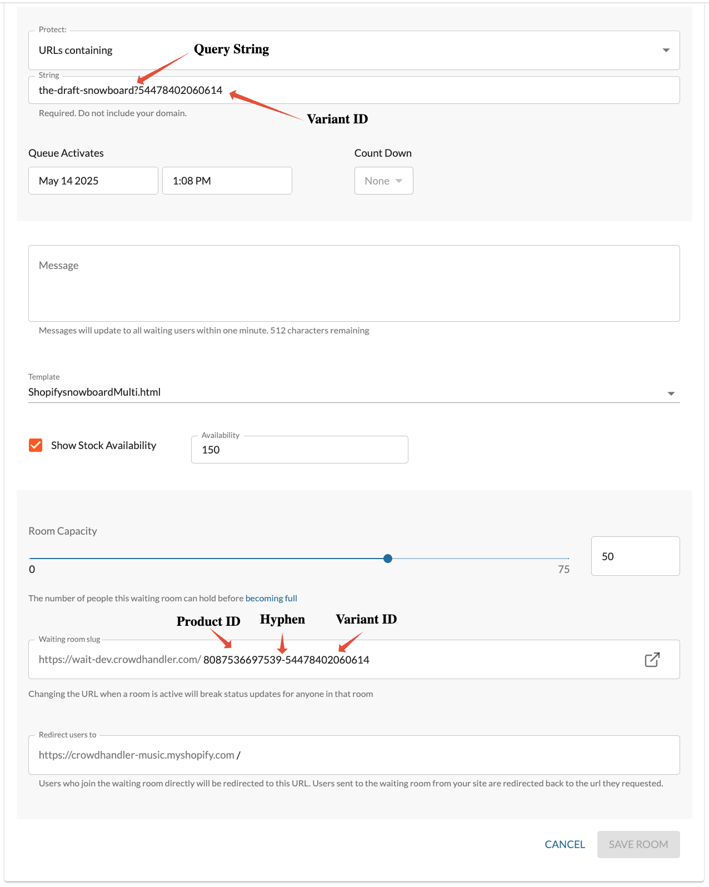709x887 pixels.
Task: Click the 'Changing the URL when a room is active' warning
Action: (x=201, y=694)
